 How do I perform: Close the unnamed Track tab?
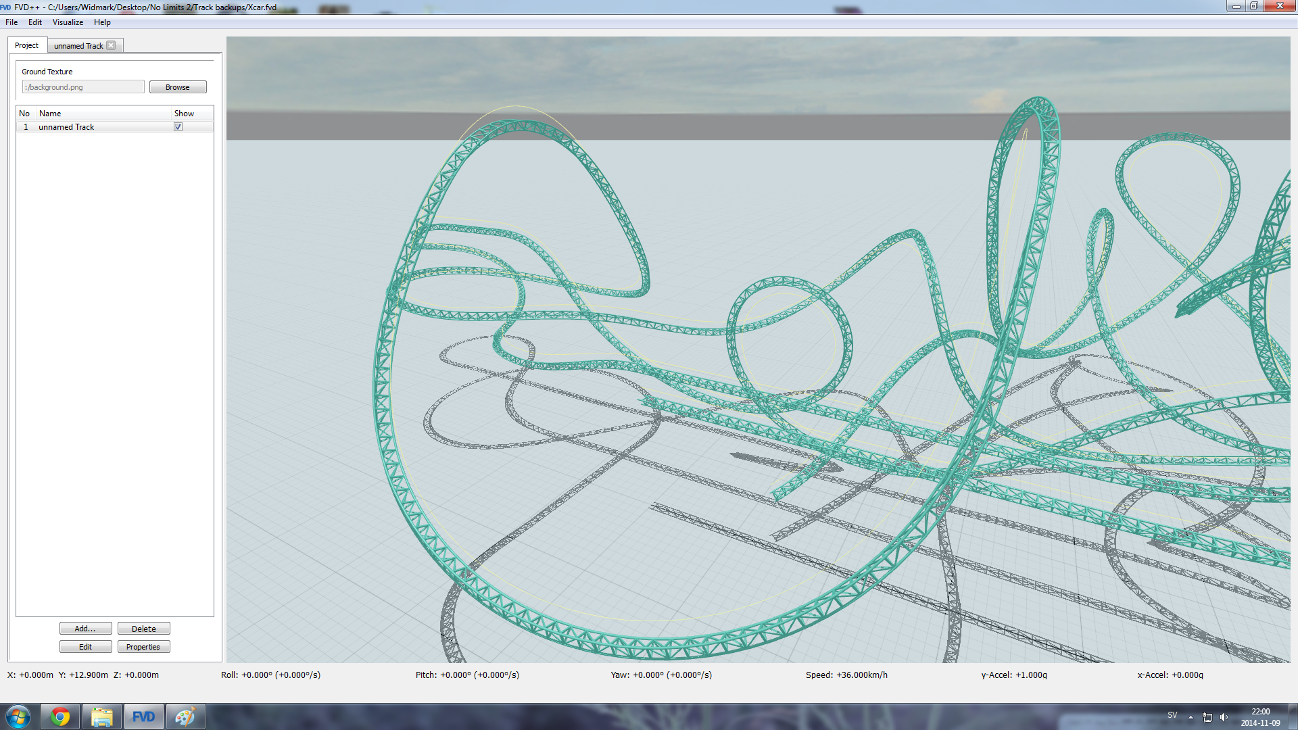point(111,46)
